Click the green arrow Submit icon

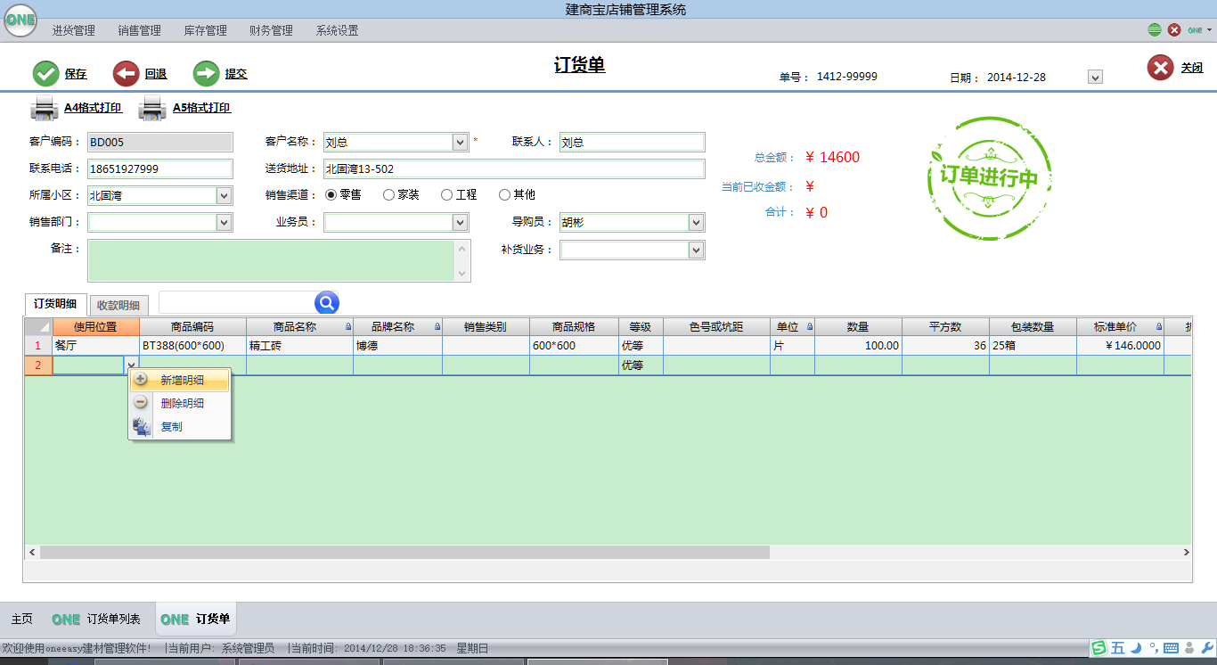[x=206, y=73]
